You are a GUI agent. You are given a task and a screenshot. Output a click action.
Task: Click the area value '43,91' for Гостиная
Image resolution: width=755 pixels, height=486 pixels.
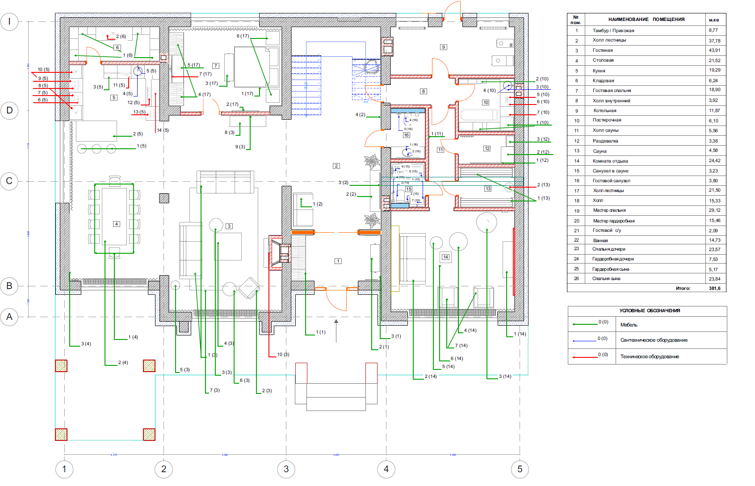[x=714, y=50]
